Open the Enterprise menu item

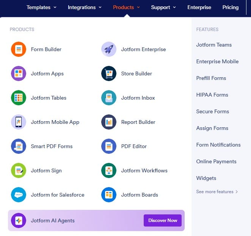199,7
